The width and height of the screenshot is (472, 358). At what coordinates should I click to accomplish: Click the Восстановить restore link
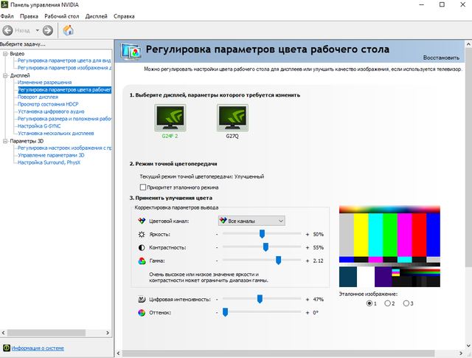pos(441,58)
